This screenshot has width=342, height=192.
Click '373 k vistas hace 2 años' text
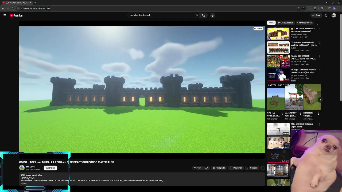point(31,175)
